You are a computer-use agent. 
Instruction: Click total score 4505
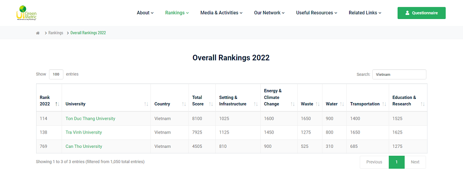pyautogui.click(x=197, y=146)
